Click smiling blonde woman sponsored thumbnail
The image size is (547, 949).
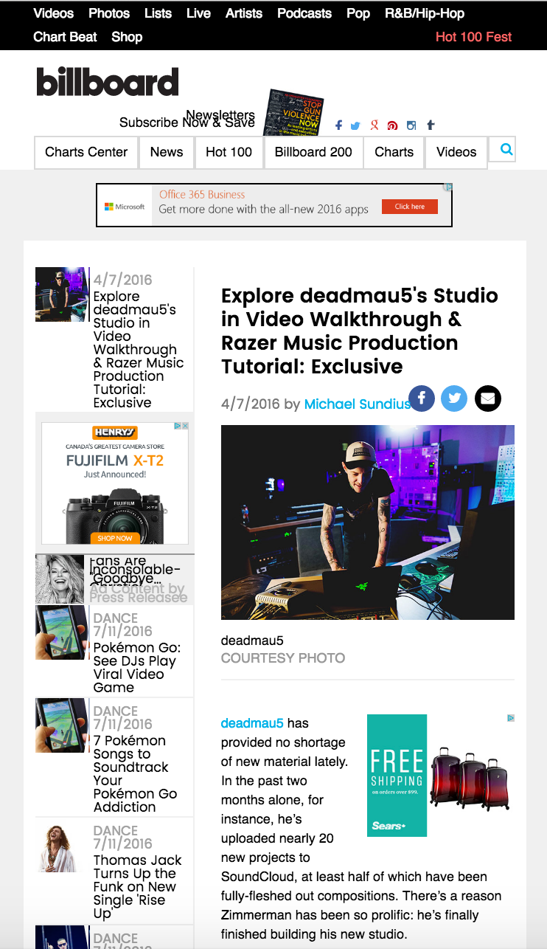pyautogui.click(x=61, y=579)
